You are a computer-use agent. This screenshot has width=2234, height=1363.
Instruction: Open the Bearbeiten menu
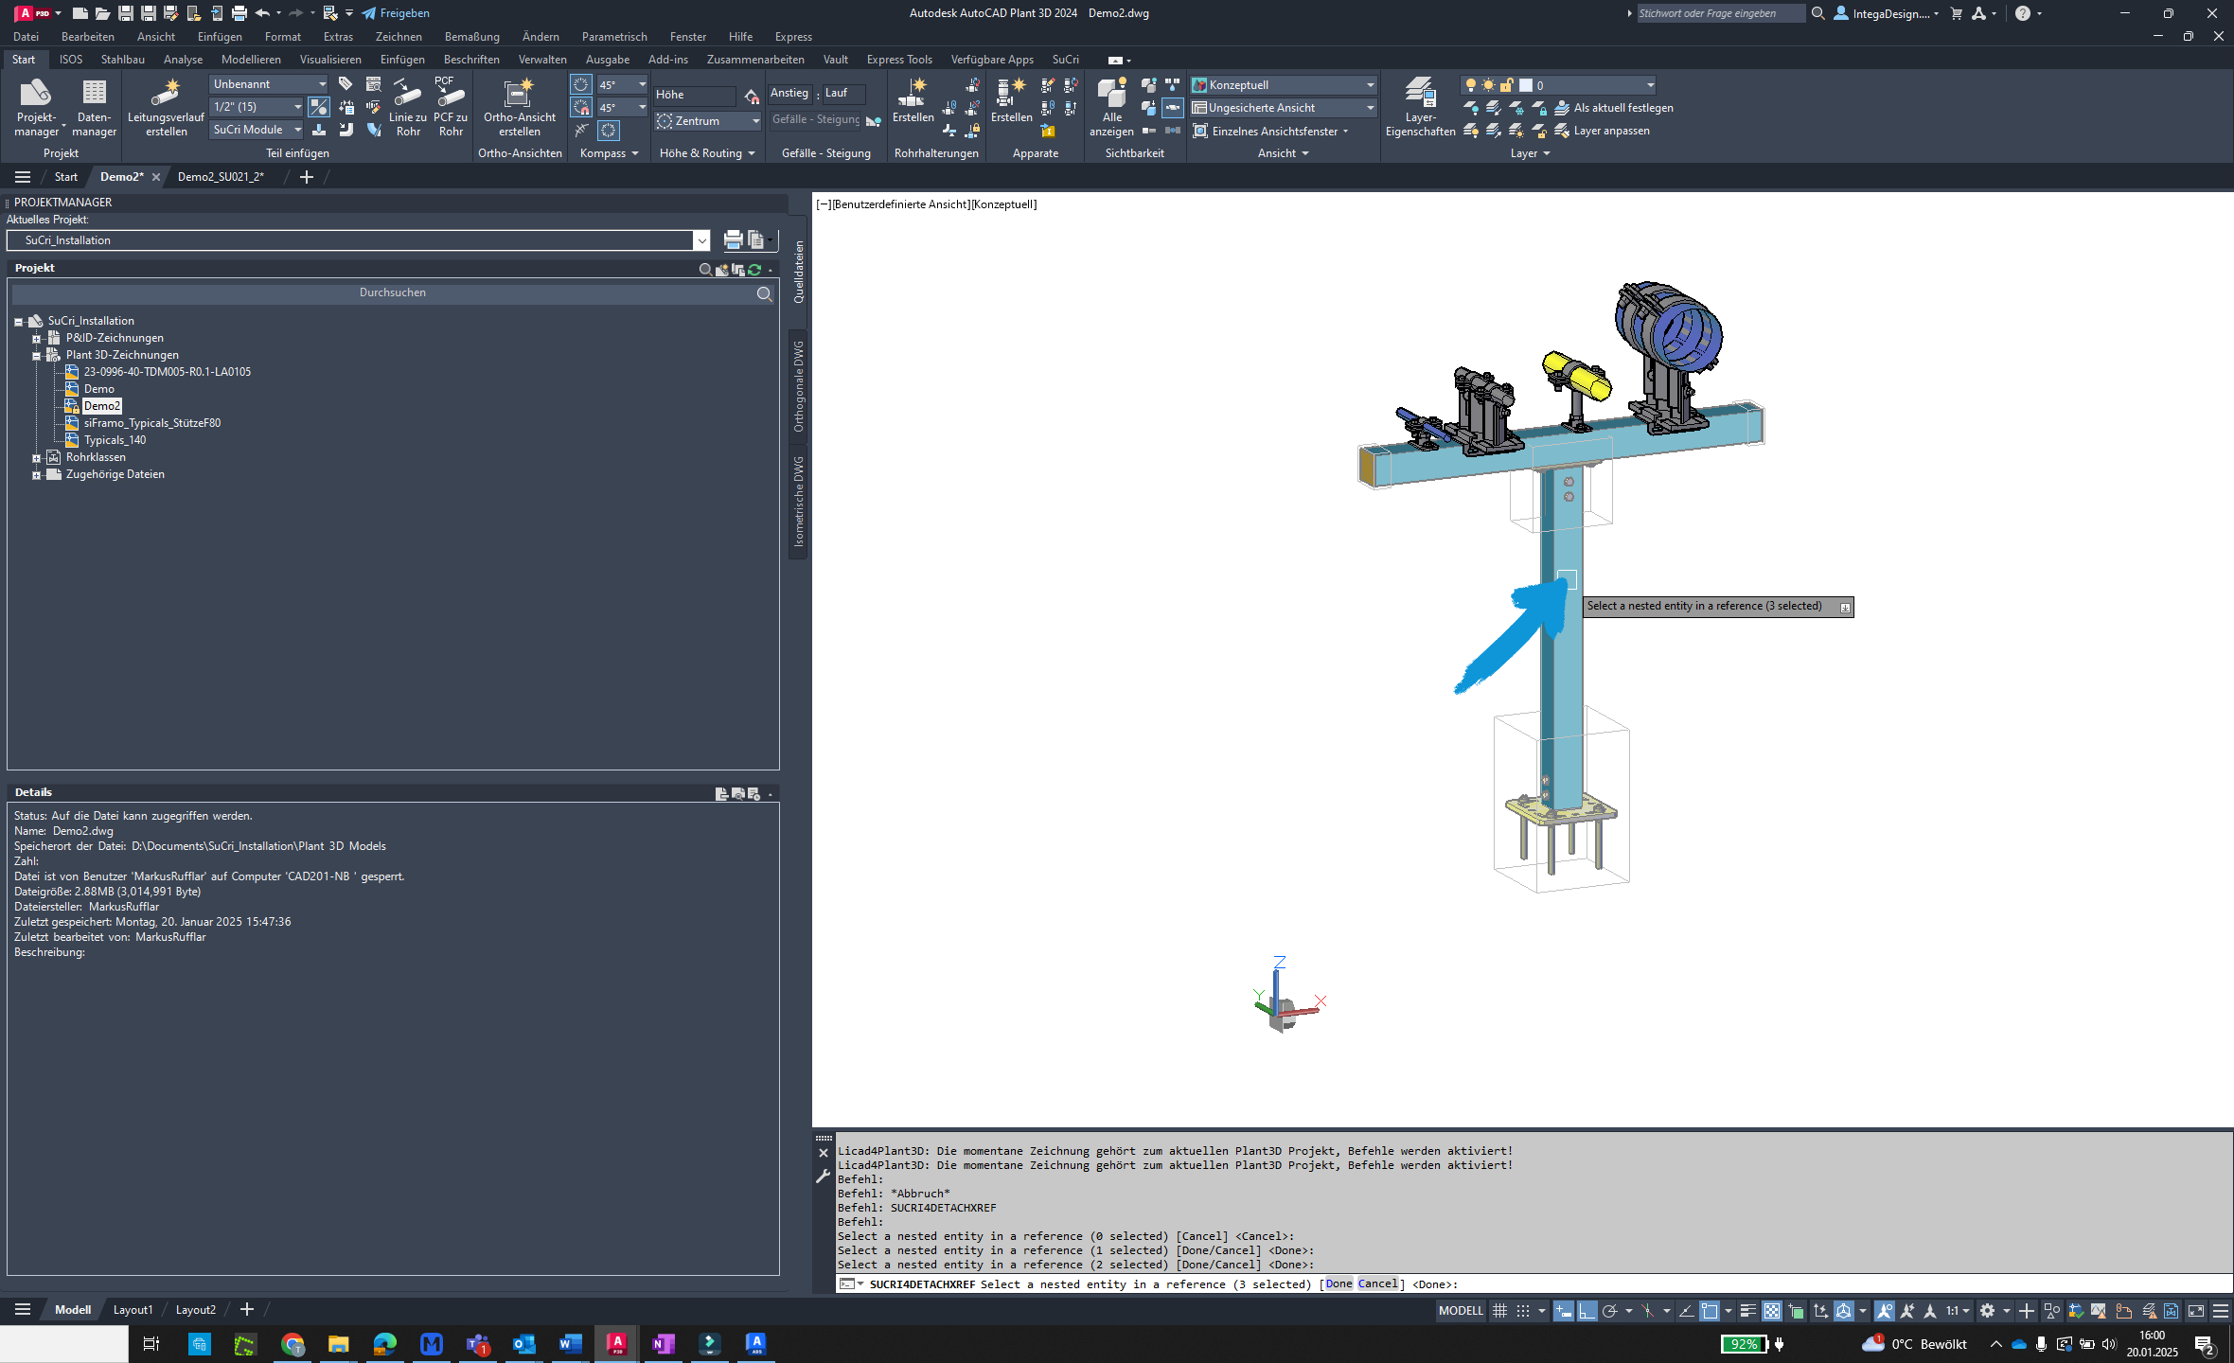click(87, 37)
